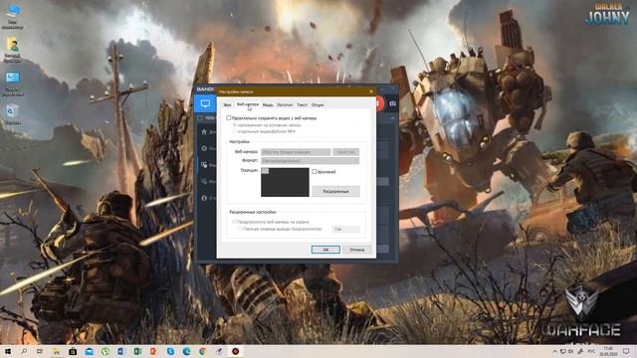Open File Explorer from taskbar
The height and width of the screenshot is (358, 637).
click(57, 351)
